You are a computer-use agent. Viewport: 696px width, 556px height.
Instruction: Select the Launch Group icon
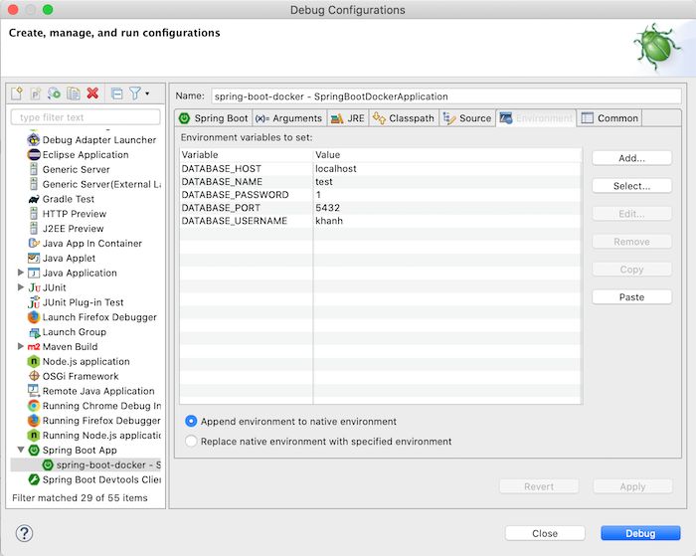point(34,332)
